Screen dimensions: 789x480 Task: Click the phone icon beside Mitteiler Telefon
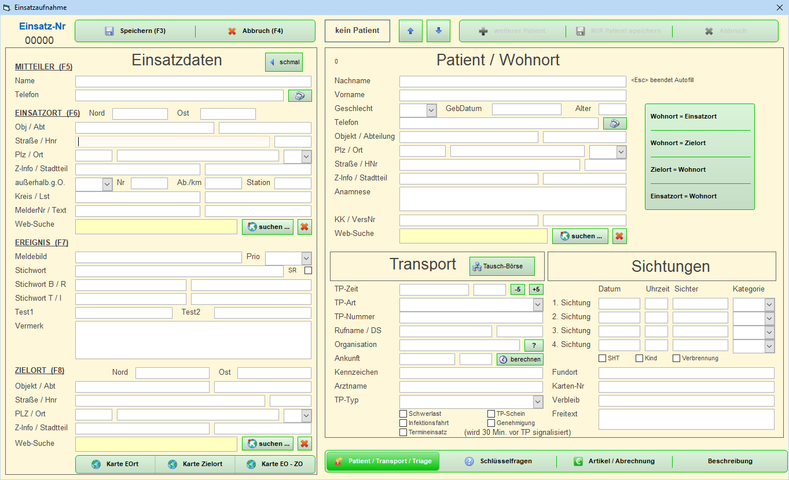300,96
